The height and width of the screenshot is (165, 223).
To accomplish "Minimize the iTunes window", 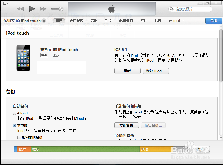I will click(201, 3).
